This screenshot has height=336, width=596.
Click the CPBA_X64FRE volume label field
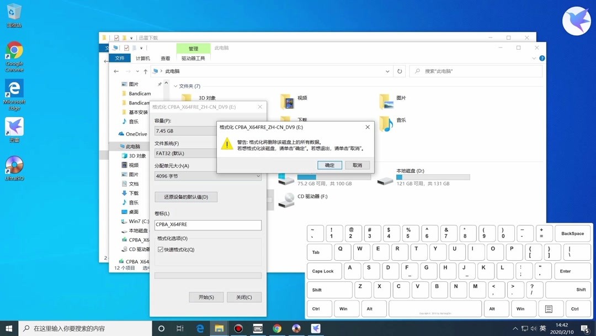tap(207, 225)
